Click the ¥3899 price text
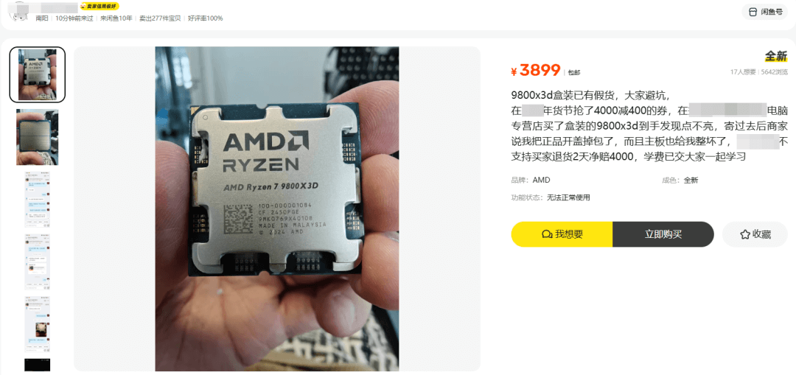796x375 pixels. tap(536, 71)
